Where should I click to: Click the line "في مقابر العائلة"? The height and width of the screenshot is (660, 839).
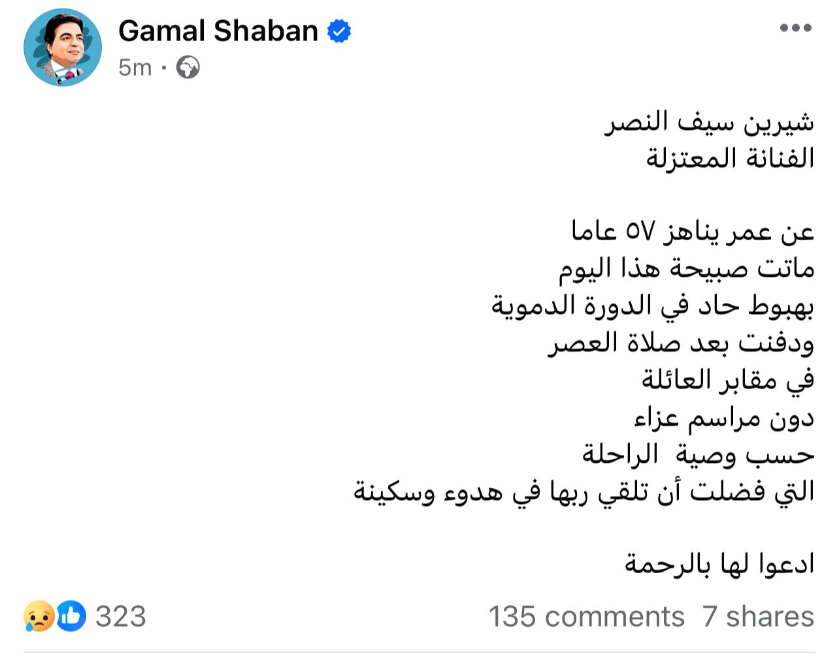(728, 379)
